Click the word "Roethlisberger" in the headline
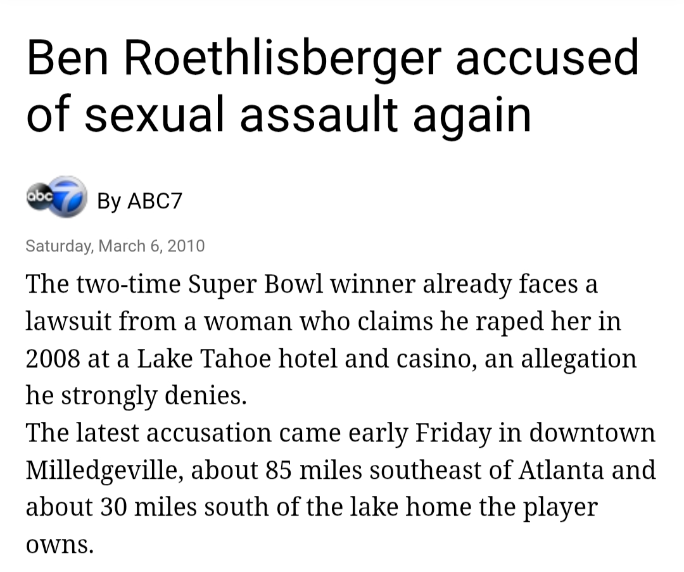The image size is (684, 572). [282, 58]
